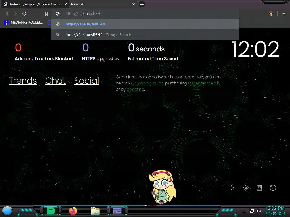Bookmark this page icon

(46, 14)
